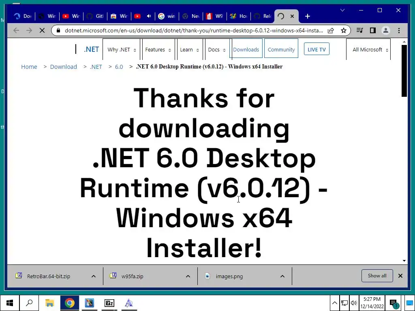This screenshot has width=415, height=311.
Task: Click the taskbar clock showing 5:27 PM
Action: [x=372, y=303]
